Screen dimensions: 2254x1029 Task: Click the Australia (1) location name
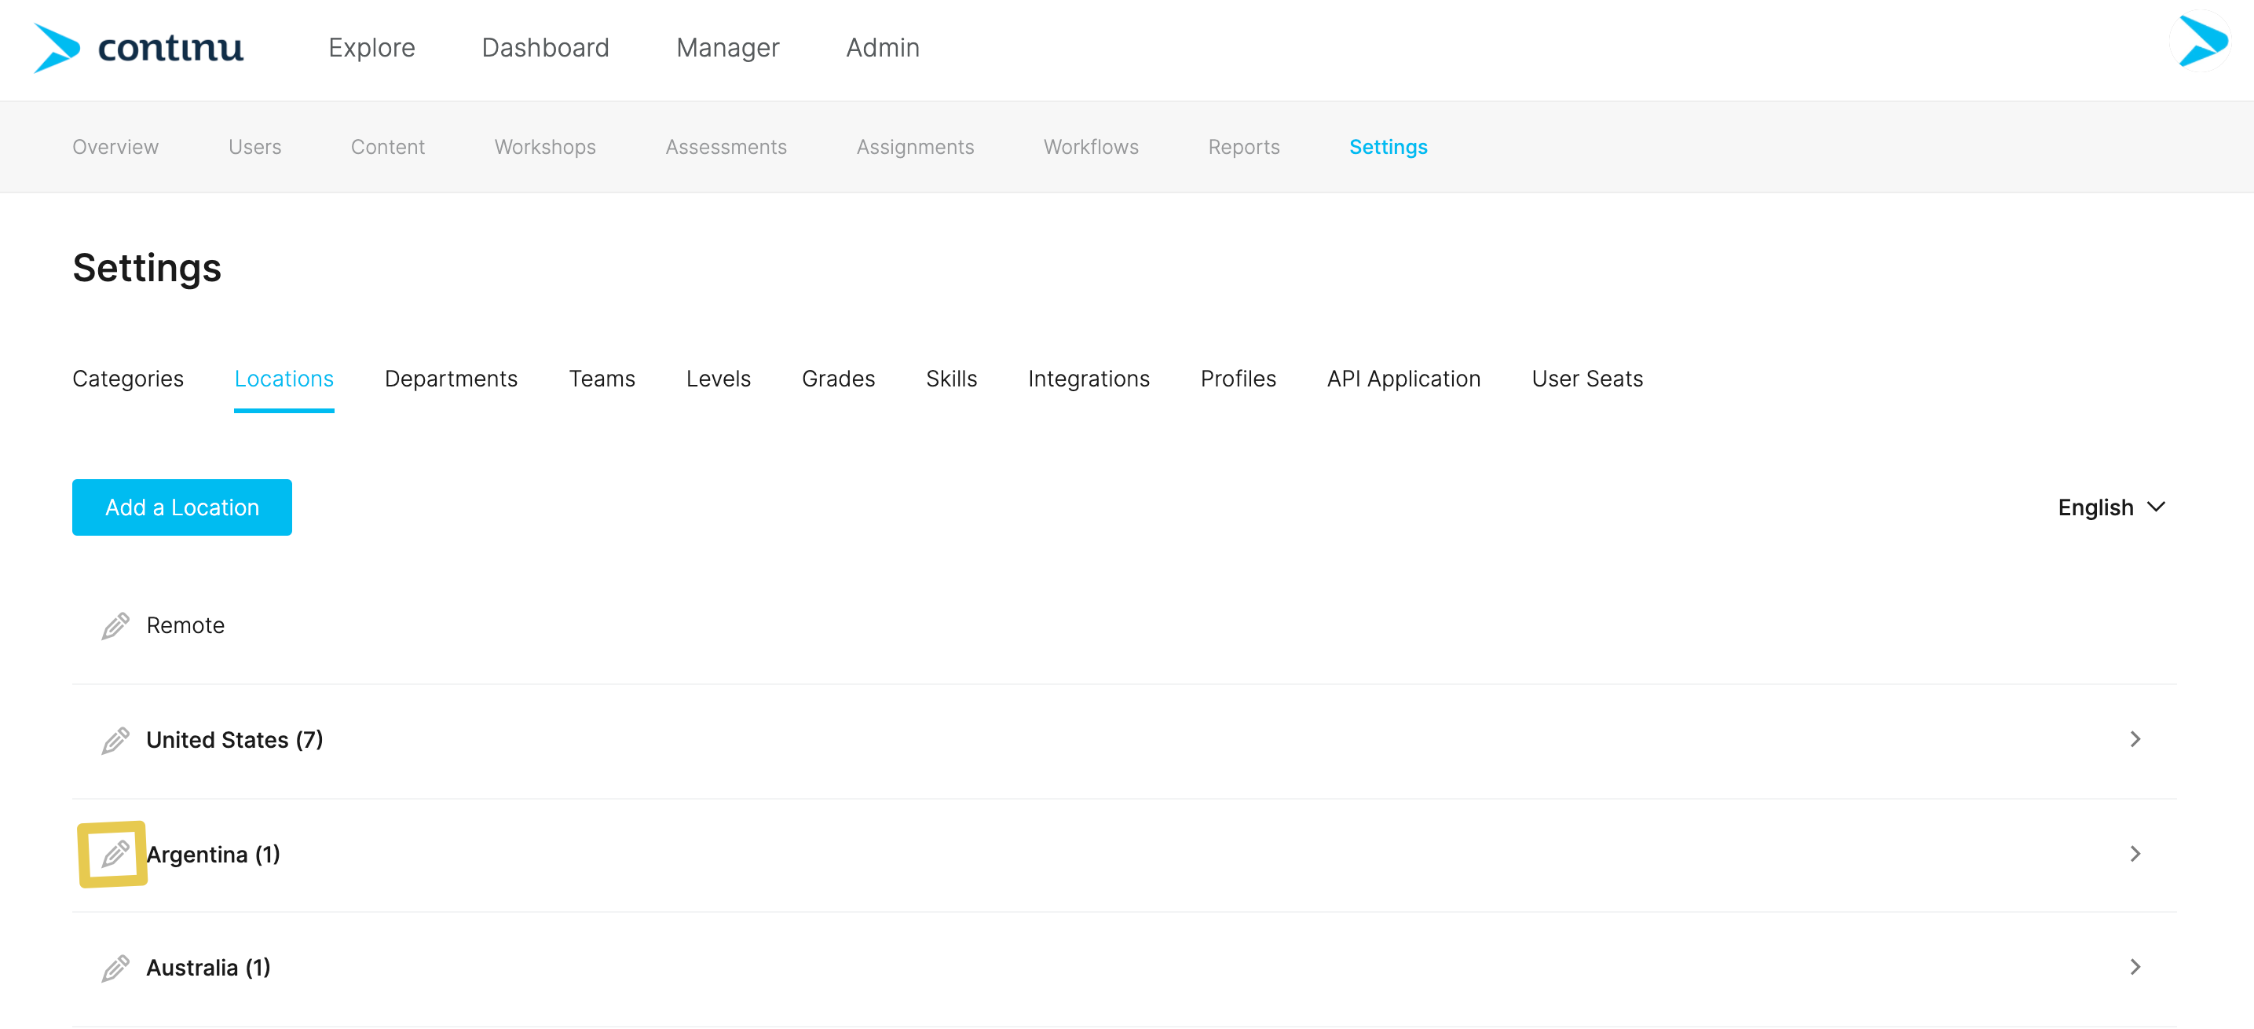(208, 968)
